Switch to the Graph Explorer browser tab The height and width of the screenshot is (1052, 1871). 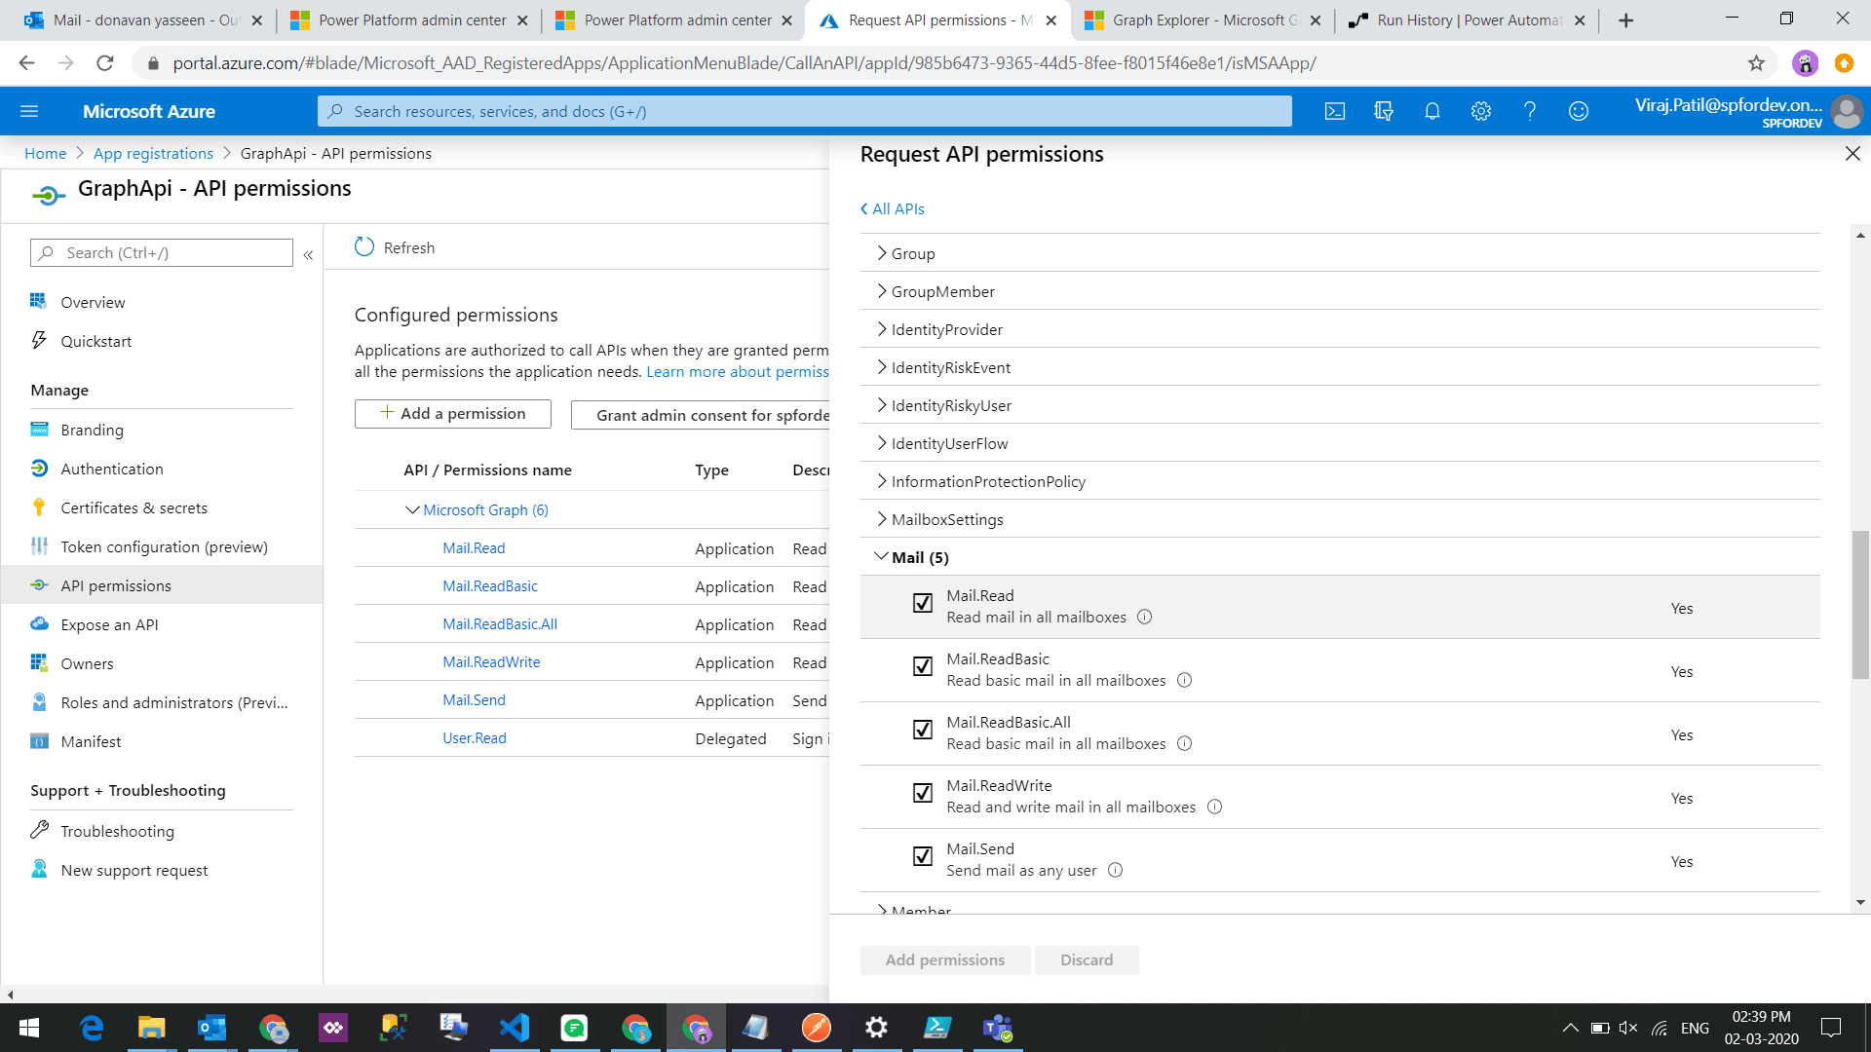[x=1203, y=19]
